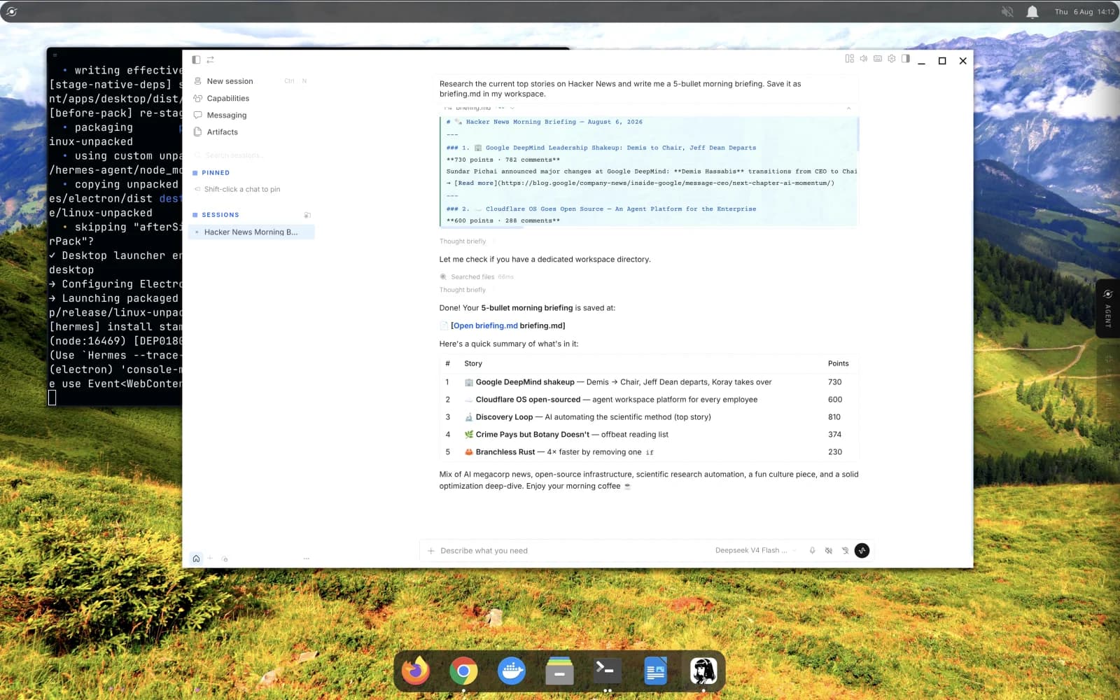Viewport: 1120px width, 700px height.
Task: Open Google Chrome from the dock
Action: (x=463, y=671)
